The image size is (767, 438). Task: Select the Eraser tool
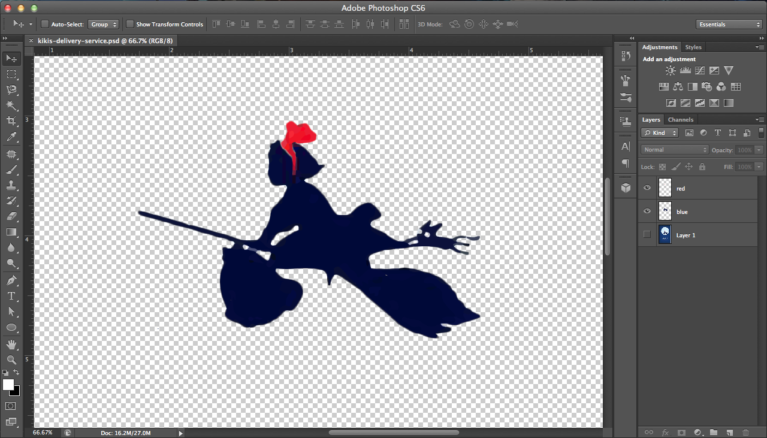11,216
